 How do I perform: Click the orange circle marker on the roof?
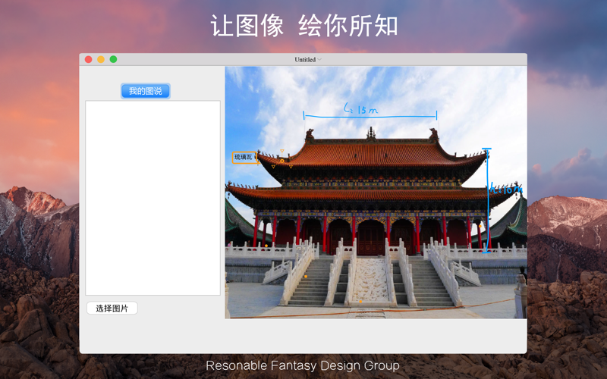tap(282, 161)
